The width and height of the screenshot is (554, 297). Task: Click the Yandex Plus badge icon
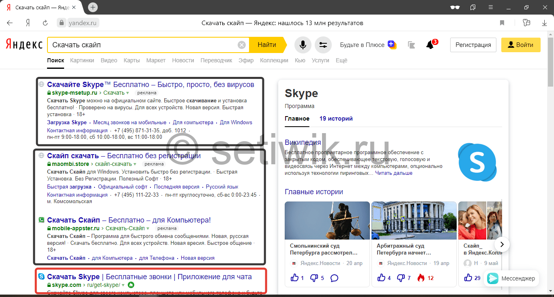point(392,45)
